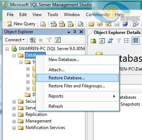
Task: Choose Refresh from the context menu
Action: [x=77, y=106]
